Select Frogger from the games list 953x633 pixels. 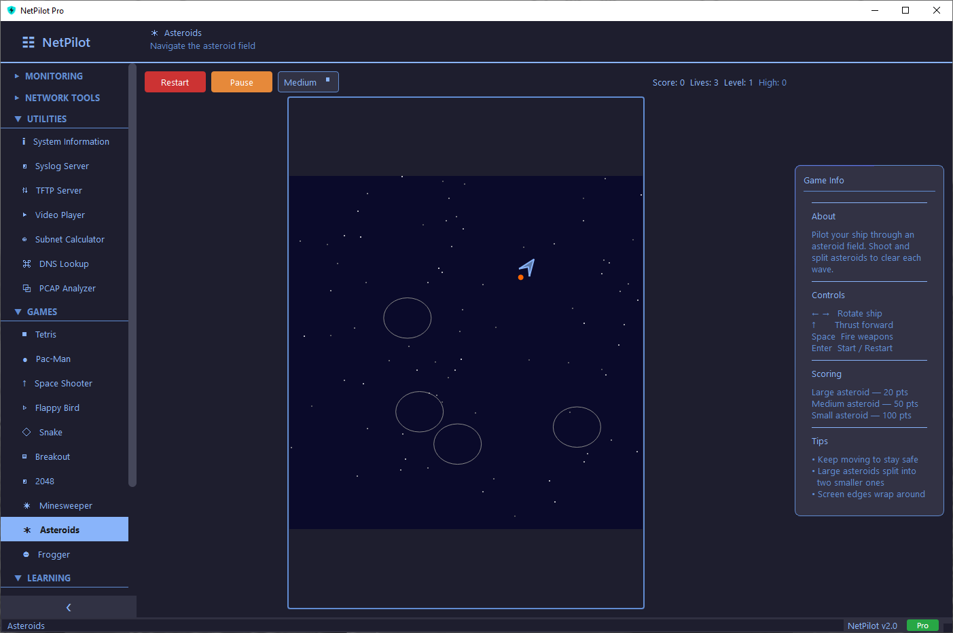click(x=52, y=554)
